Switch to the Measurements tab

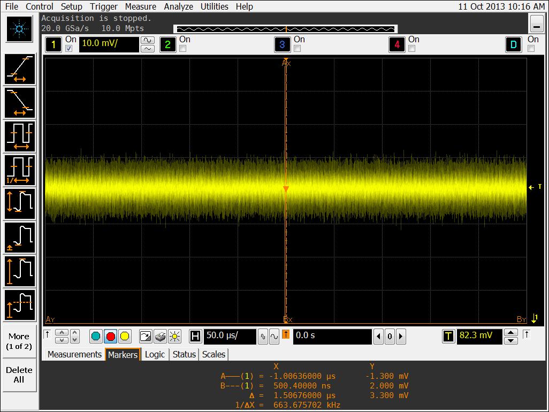74,354
